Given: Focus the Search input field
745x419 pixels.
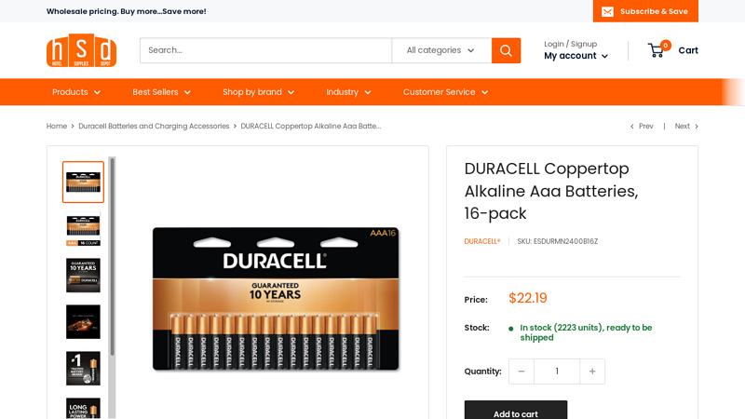Looking at the screenshot, I should (x=265, y=50).
